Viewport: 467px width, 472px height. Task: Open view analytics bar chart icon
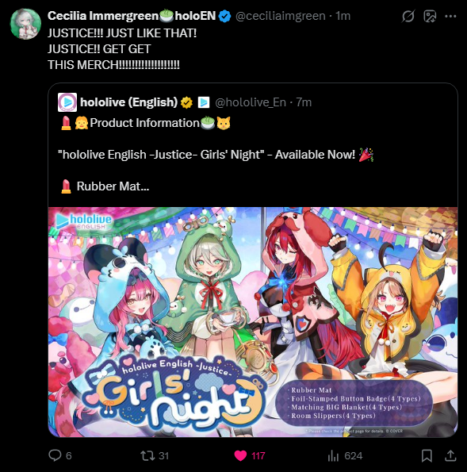pos(333,456)
